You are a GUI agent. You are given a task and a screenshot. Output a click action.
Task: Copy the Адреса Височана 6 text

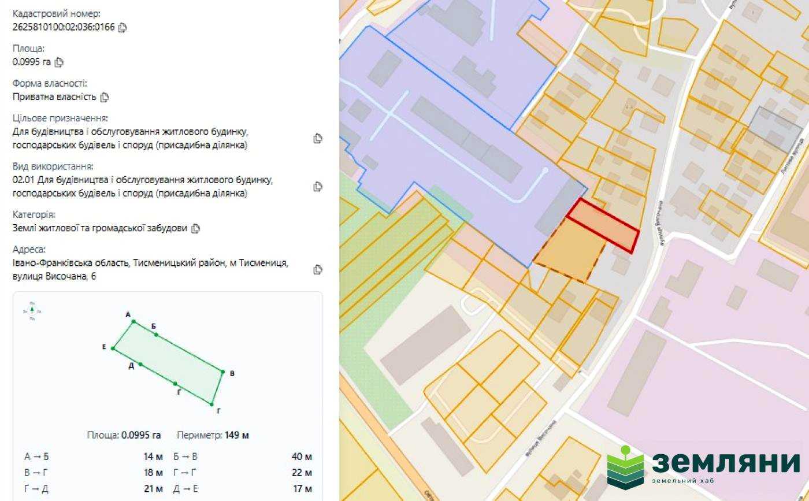(317, 270)
